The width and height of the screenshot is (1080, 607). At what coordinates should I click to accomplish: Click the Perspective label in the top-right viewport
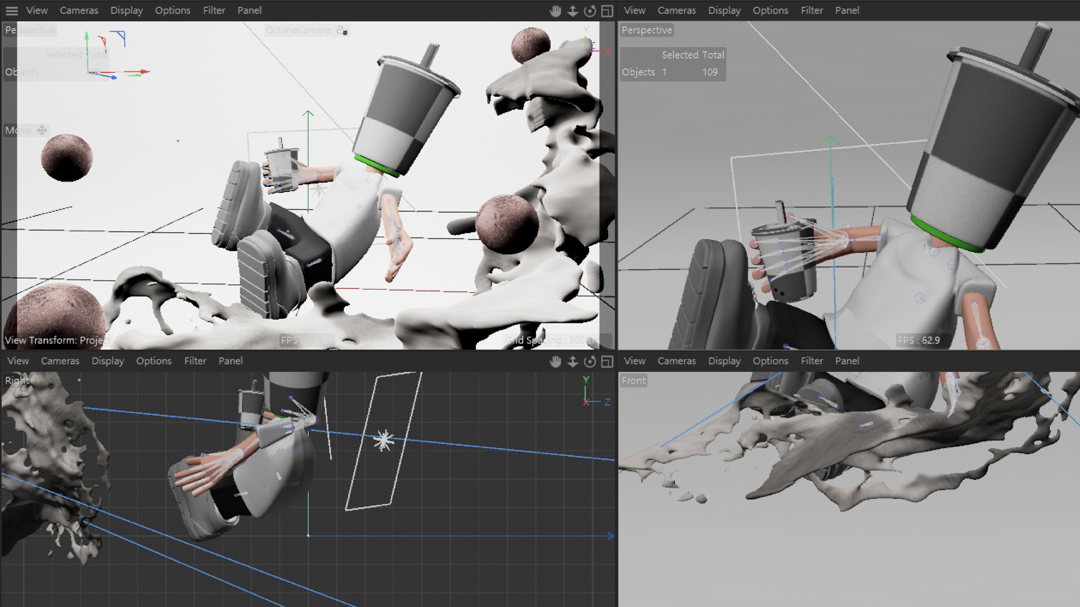tap(646, 30)
